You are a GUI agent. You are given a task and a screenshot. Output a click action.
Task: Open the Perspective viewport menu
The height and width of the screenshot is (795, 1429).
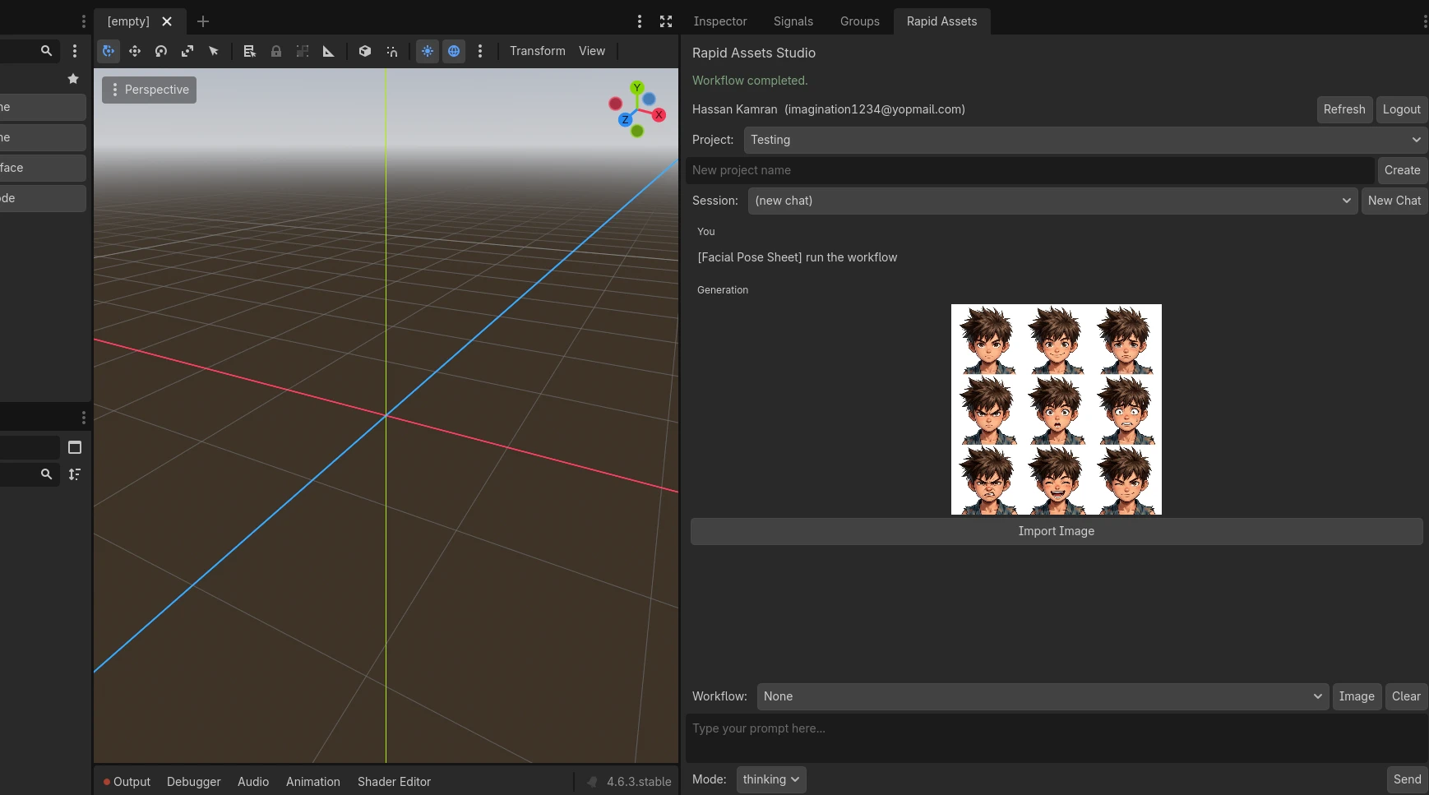point(149,90)
